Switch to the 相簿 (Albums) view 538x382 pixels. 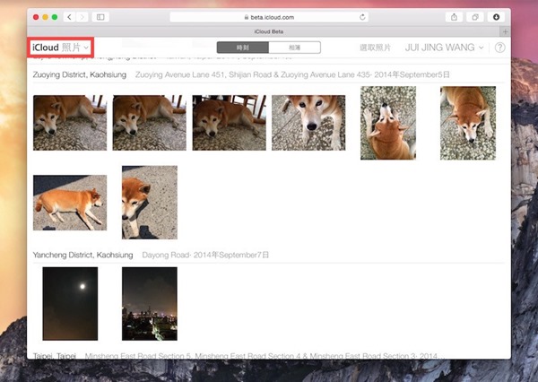[x=292, y=48]
